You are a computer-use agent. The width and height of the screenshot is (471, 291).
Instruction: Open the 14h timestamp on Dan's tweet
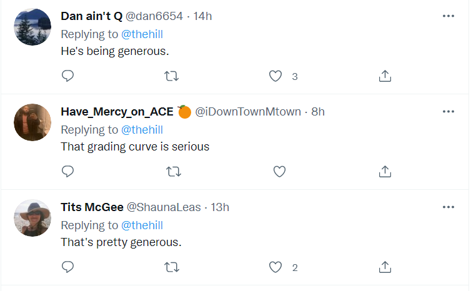[203, 16]
